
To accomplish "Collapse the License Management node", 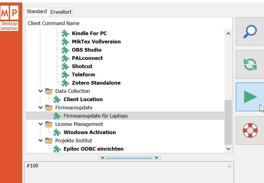I will [41, 124].
